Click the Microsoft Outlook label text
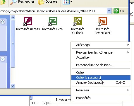The image size is (134, 106). [x=78, y=31]
